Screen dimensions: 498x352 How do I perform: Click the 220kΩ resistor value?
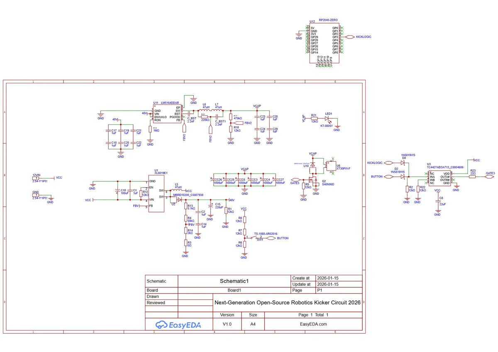click(x=205, y=120)
